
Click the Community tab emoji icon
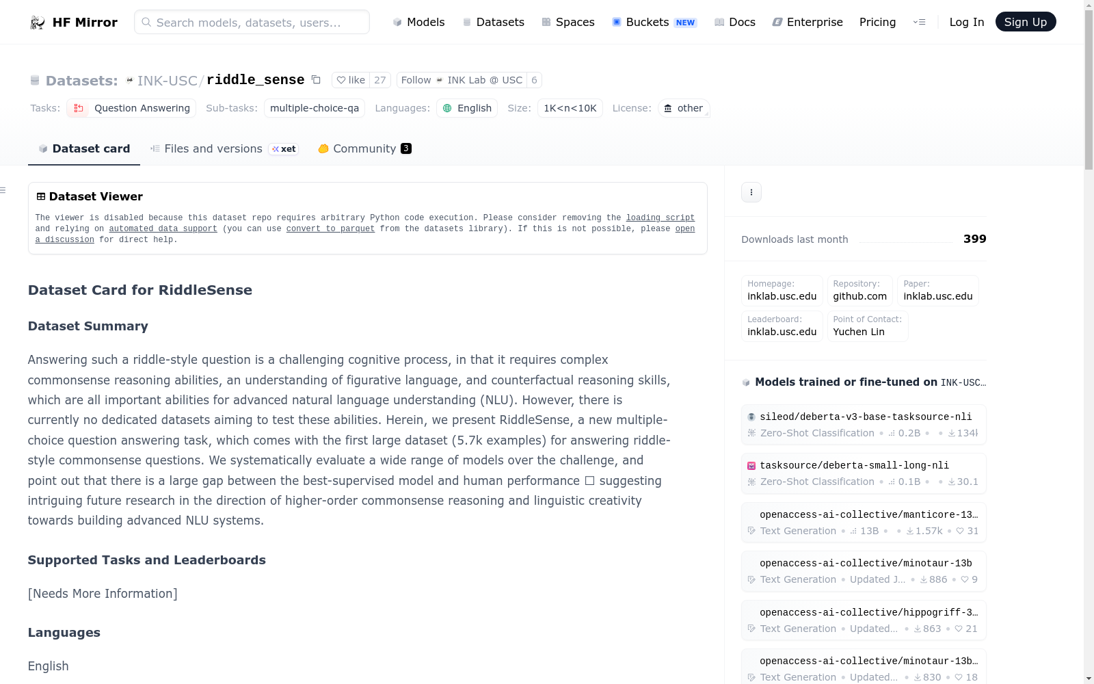click(x=323, y=148)
